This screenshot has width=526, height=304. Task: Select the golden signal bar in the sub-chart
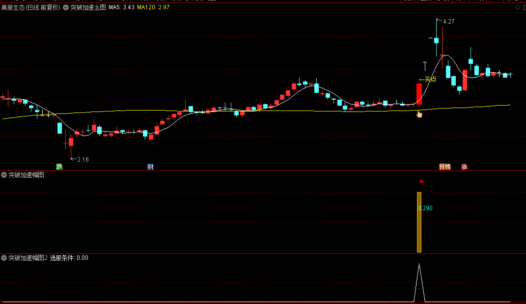tap(419, 222)
